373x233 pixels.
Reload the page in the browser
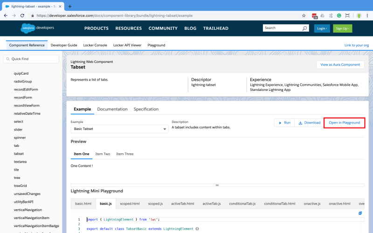22,15
